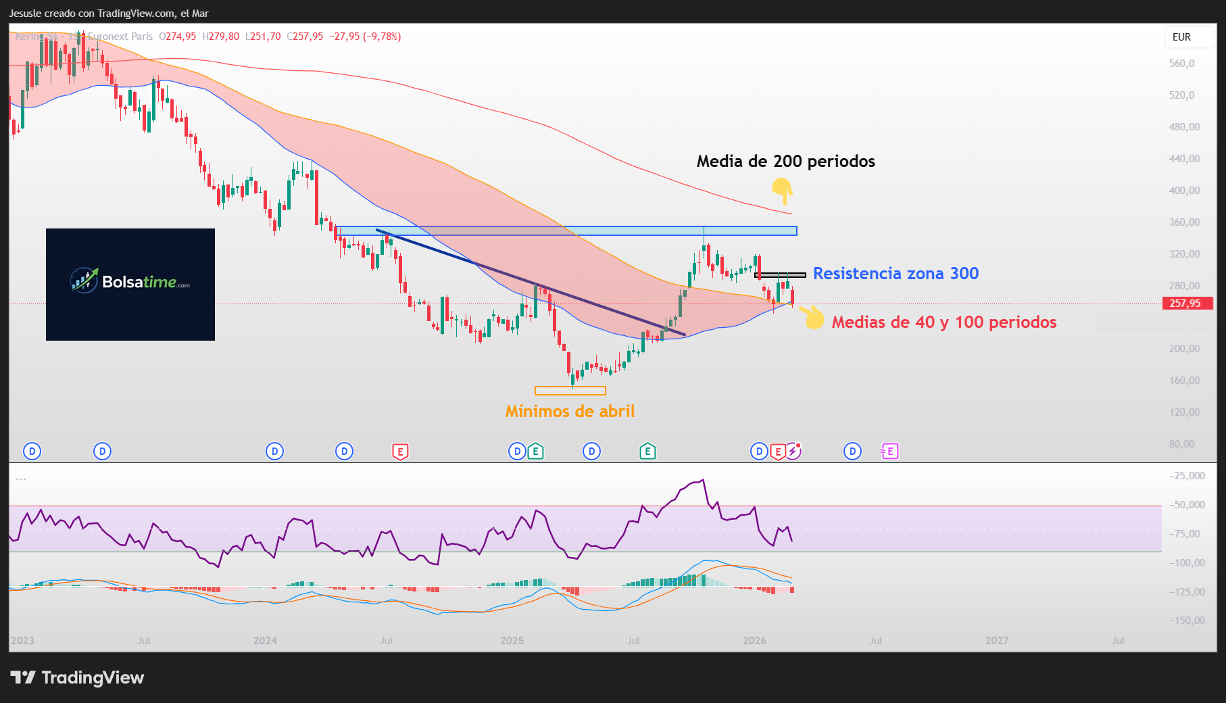Select the "Media de 200 periodos" text annotation

point(785,162)
